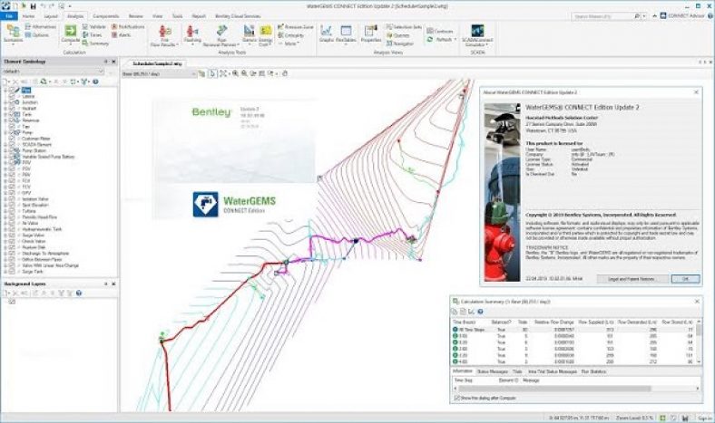Open Contours in the ribbon
This screenshot has height=423, width=715.
point(440,31)
